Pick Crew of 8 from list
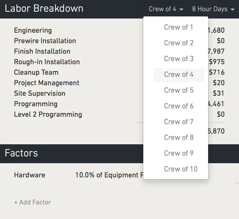The height and width of the screenshot is (219, 239). point(179,137)
